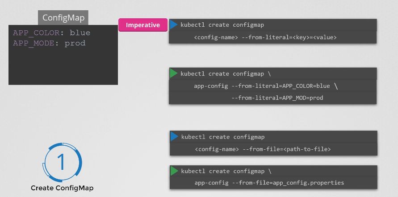The image size is (398, 197).
Task: Click the blue triangle beside the from-file syntax command
Action: pos(174,137)
